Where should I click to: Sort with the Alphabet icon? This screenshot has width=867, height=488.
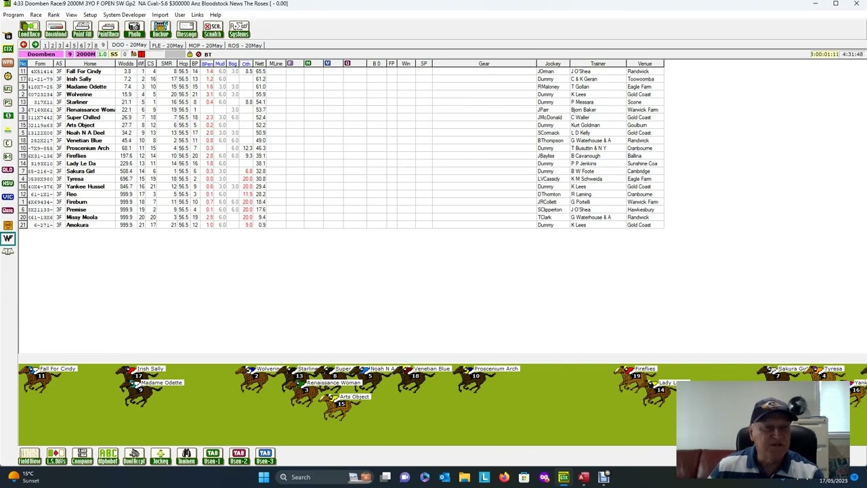tap(108, 456)
